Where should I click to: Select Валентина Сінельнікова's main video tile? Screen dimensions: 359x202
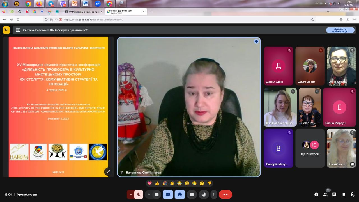(x=189, y=107)
